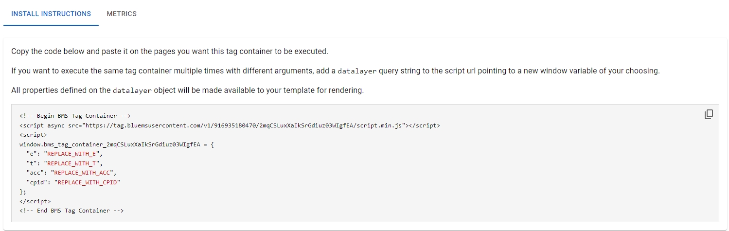This screenshot has width=729, height=231.
Task: Click datalayer in the query string sentence
Action: coord(357,71)
